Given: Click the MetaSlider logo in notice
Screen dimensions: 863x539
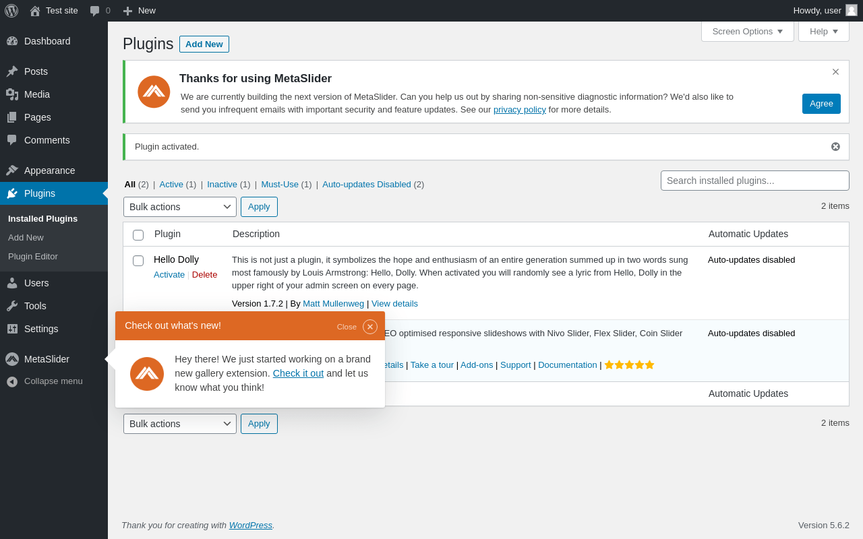Looking at the screenshot, I should (x=154, y=92).
